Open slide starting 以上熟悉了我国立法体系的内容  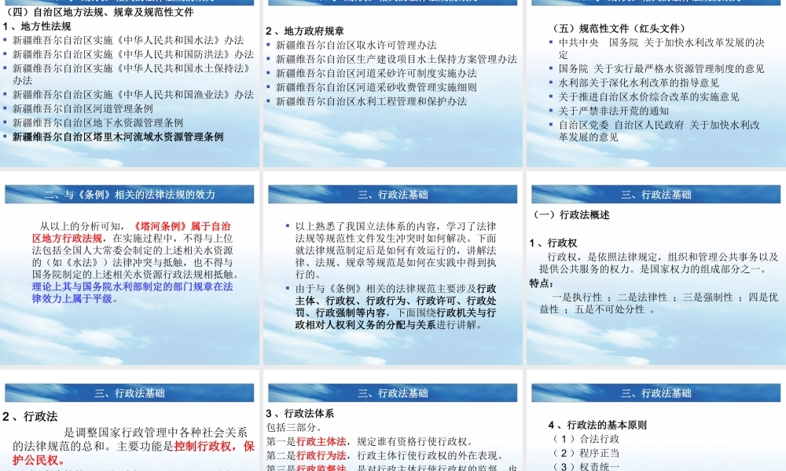[x=392, y=268]
